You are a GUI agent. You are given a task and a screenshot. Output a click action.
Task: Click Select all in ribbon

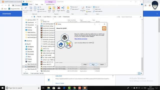click(x=96, y=7)
